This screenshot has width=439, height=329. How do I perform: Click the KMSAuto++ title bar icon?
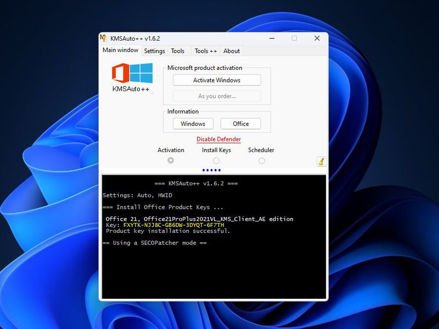point(103,38)
